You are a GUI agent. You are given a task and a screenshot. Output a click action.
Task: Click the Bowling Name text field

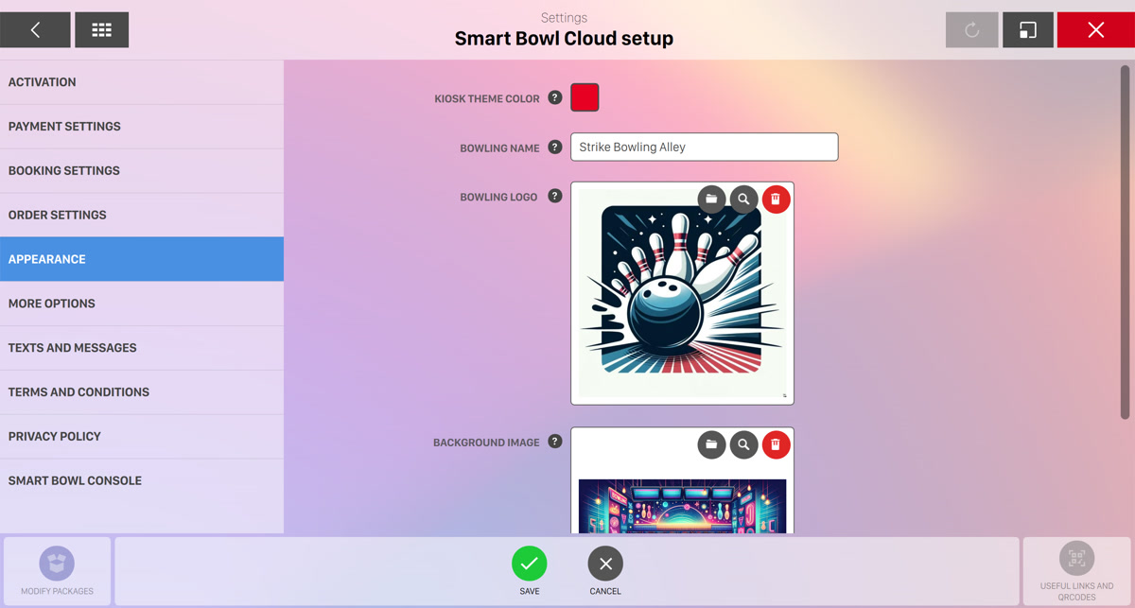coord(704,148)
